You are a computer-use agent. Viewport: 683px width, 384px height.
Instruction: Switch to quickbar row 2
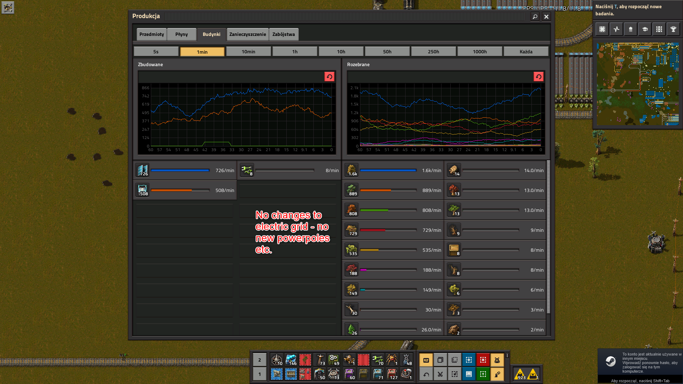click(260, 360)
